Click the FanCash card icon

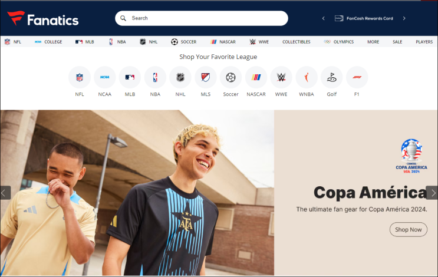339,18
